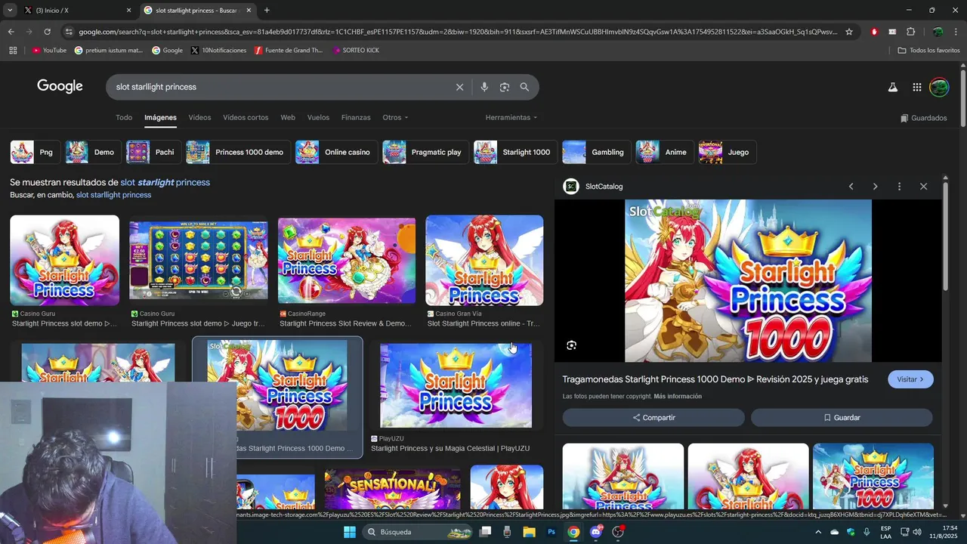The image size is (967, 544).
Task: Filter images by Gambling chip
Action: [596, 153]
